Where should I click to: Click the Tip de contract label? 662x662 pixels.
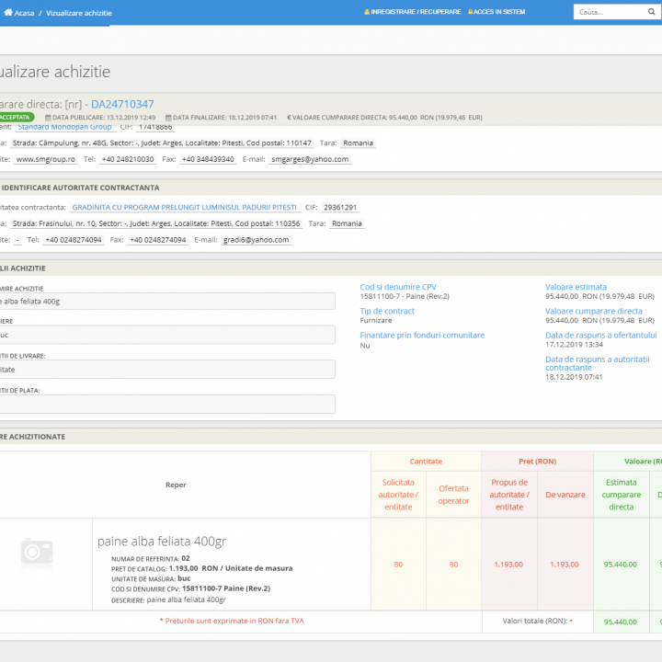click(x=387, y=311)
